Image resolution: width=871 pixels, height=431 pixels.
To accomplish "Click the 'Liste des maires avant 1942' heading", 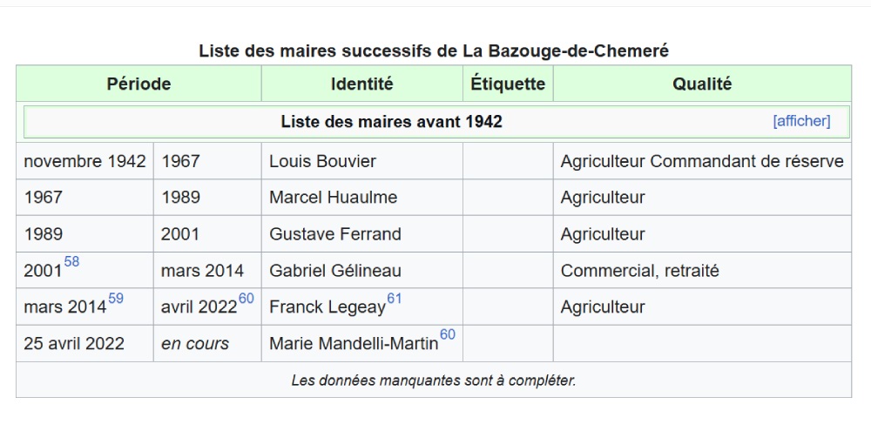I will [x=391, y=122].
